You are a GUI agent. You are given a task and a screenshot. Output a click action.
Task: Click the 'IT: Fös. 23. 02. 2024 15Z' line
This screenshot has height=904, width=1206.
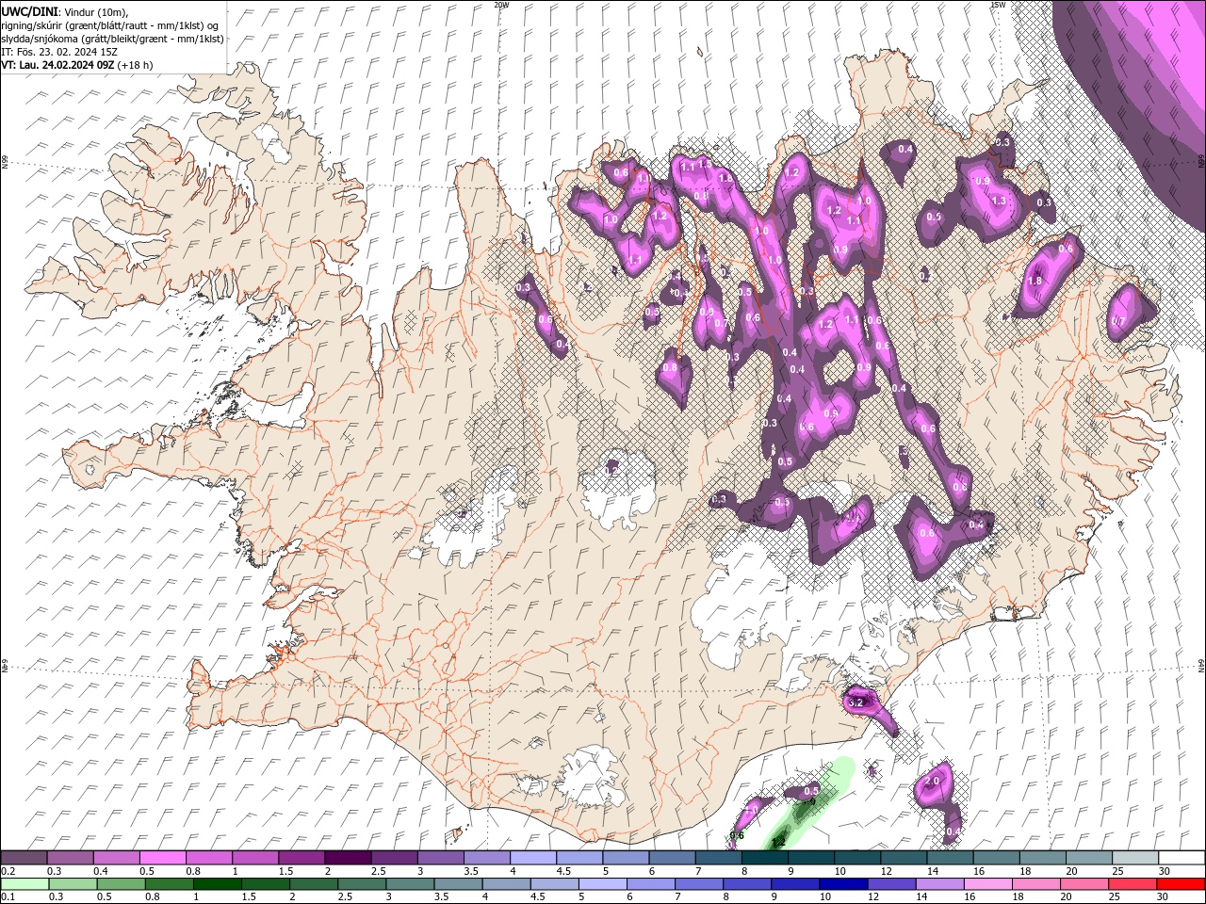pyautogui.click(x=58, y=51)
